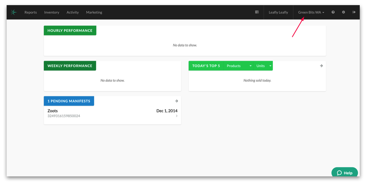The height and width of the screenshot is (183, 367).
Task: Open the Zoots manifest row chevron
Action: coord(177,116)
